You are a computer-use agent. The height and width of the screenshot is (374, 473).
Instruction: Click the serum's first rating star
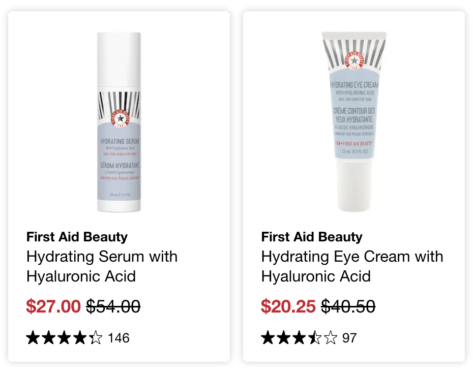(33, 337)
